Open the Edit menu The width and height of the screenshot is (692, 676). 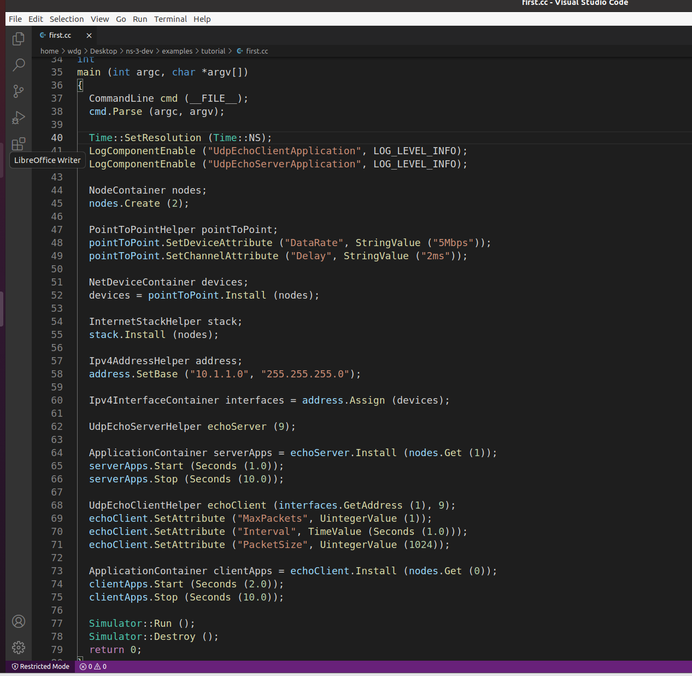(x=36, y=19)
